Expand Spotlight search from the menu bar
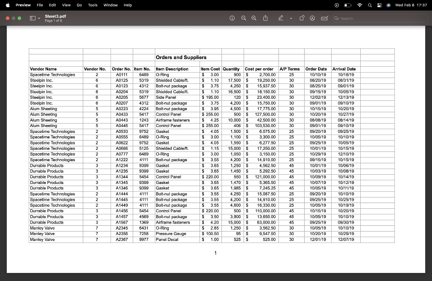The height and width of the screenshot is (281, 432). 370,5
